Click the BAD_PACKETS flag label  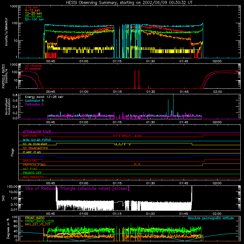coord(33,177)
